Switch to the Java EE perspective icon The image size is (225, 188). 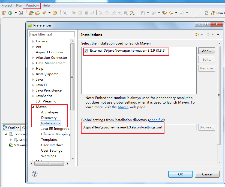213,13
